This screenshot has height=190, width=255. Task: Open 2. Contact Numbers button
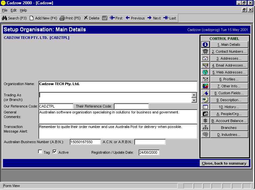click(x=229, y=51)
